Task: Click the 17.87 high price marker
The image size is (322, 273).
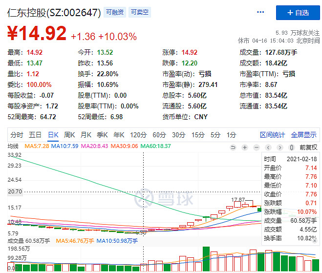Action: pyautogui.click(x=238, y=200)
